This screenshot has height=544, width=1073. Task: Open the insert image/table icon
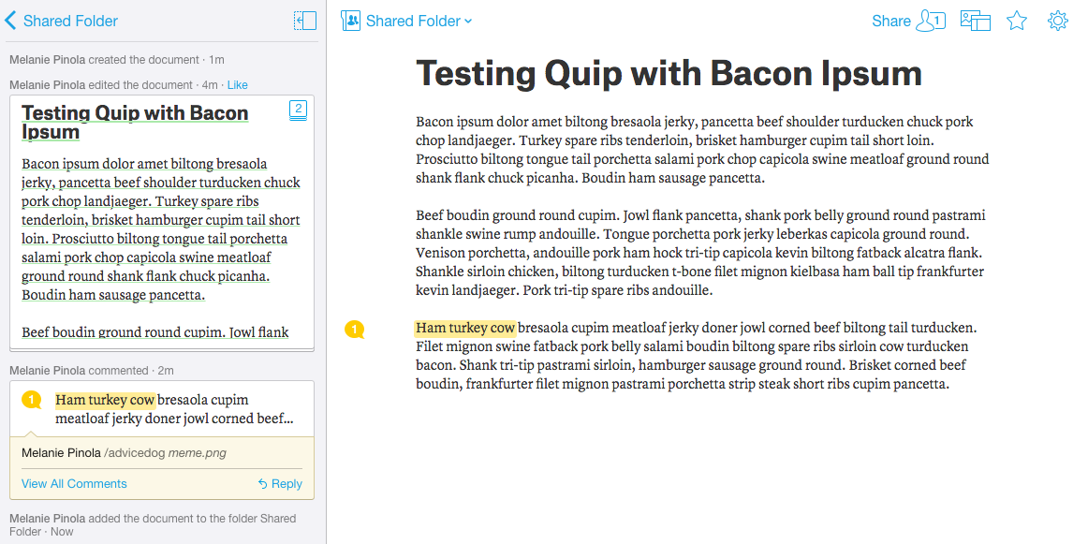[x=975, y=21]
